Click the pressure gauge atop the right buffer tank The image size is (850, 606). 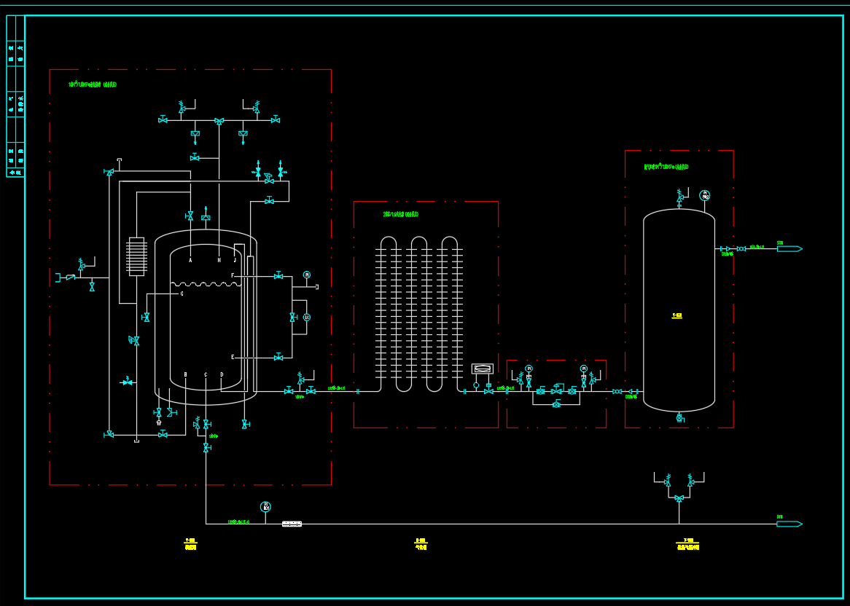705,195
